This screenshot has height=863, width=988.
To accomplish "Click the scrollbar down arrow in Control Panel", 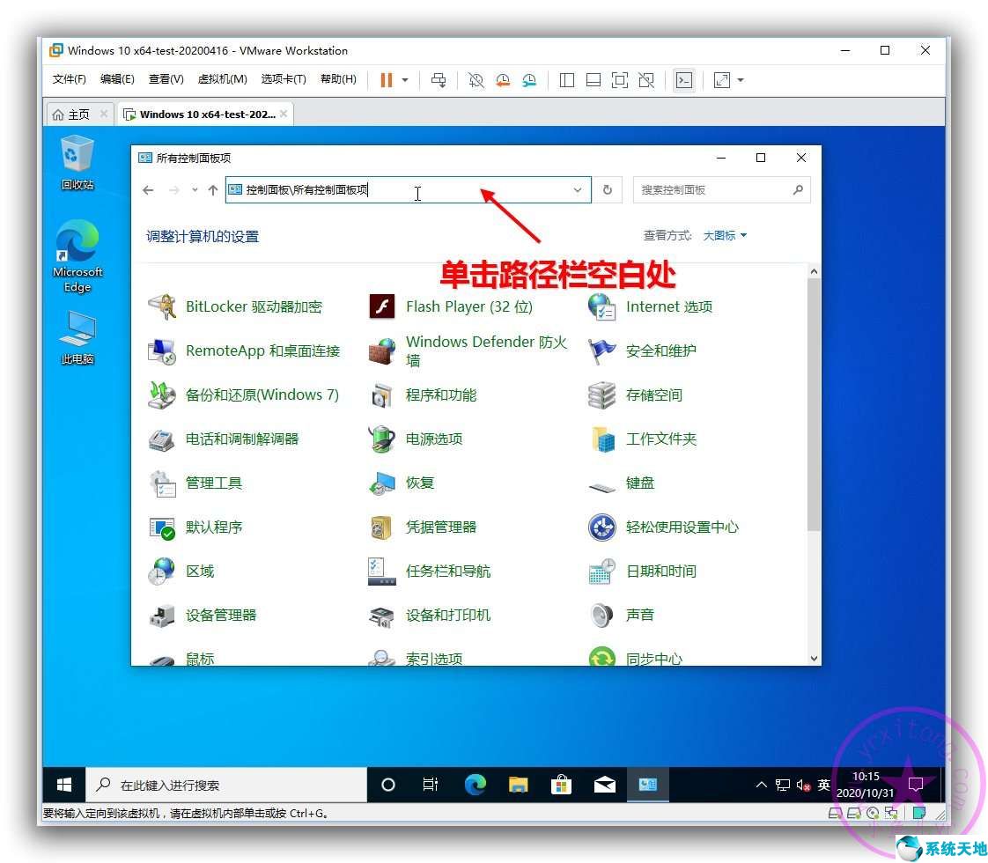I will [814, 659].
